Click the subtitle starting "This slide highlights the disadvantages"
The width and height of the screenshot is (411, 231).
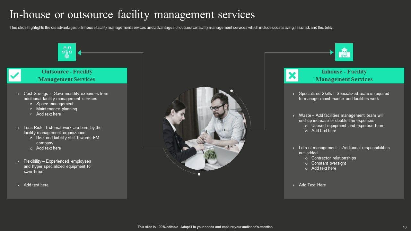(x=171, y=28)
